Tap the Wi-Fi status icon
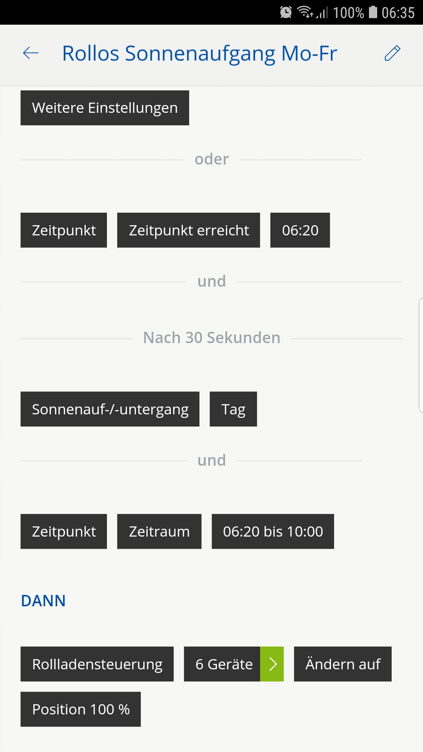Image resolution: width=423 pixels, height=752 pixels. (x=305, y=12)
